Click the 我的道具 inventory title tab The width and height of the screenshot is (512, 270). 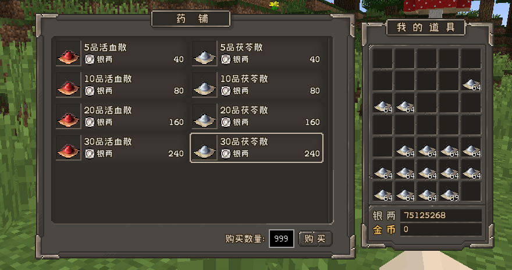pos(425,27)
